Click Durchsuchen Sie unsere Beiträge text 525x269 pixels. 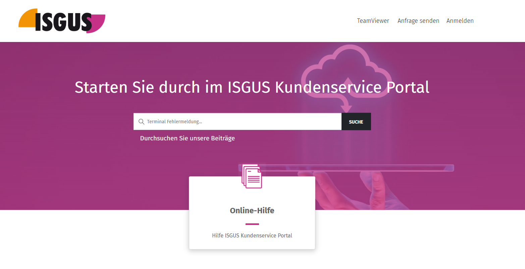pyautogui.click(x=188, y=138)
